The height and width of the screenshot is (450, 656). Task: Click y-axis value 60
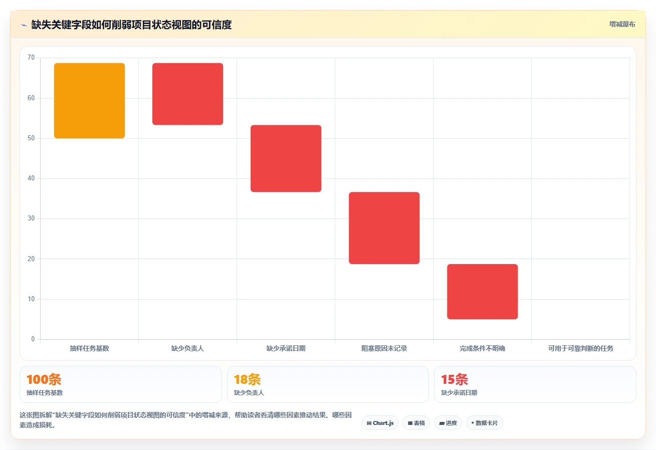click(31, 98)
